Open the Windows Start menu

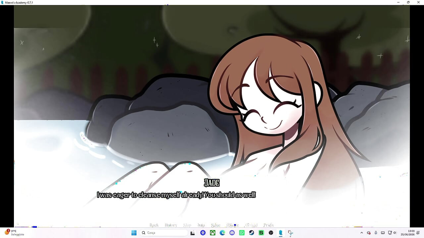point(134,233)
